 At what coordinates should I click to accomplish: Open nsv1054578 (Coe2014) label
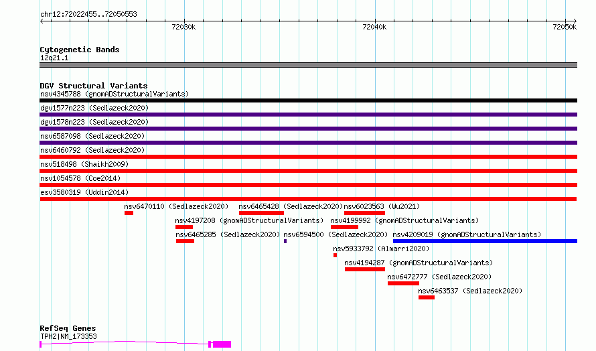[80, 178]
